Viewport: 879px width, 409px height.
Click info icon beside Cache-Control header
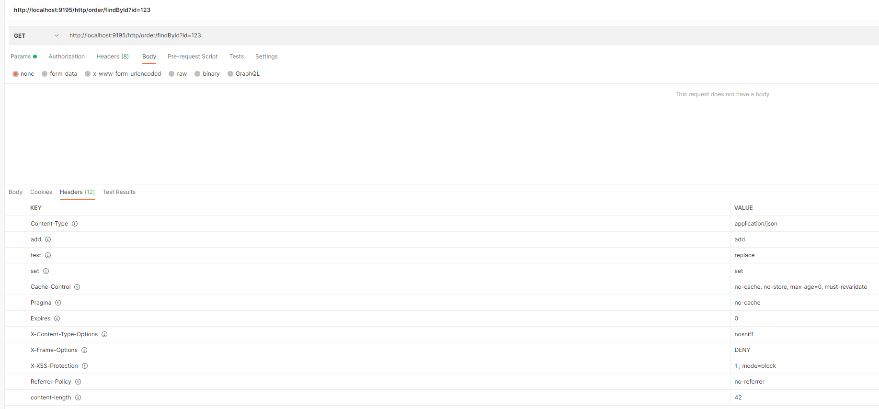[77, 287]
